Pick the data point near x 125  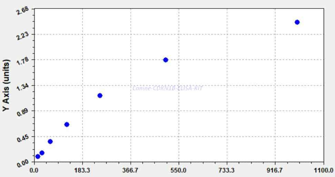click(x=67, y=125)
